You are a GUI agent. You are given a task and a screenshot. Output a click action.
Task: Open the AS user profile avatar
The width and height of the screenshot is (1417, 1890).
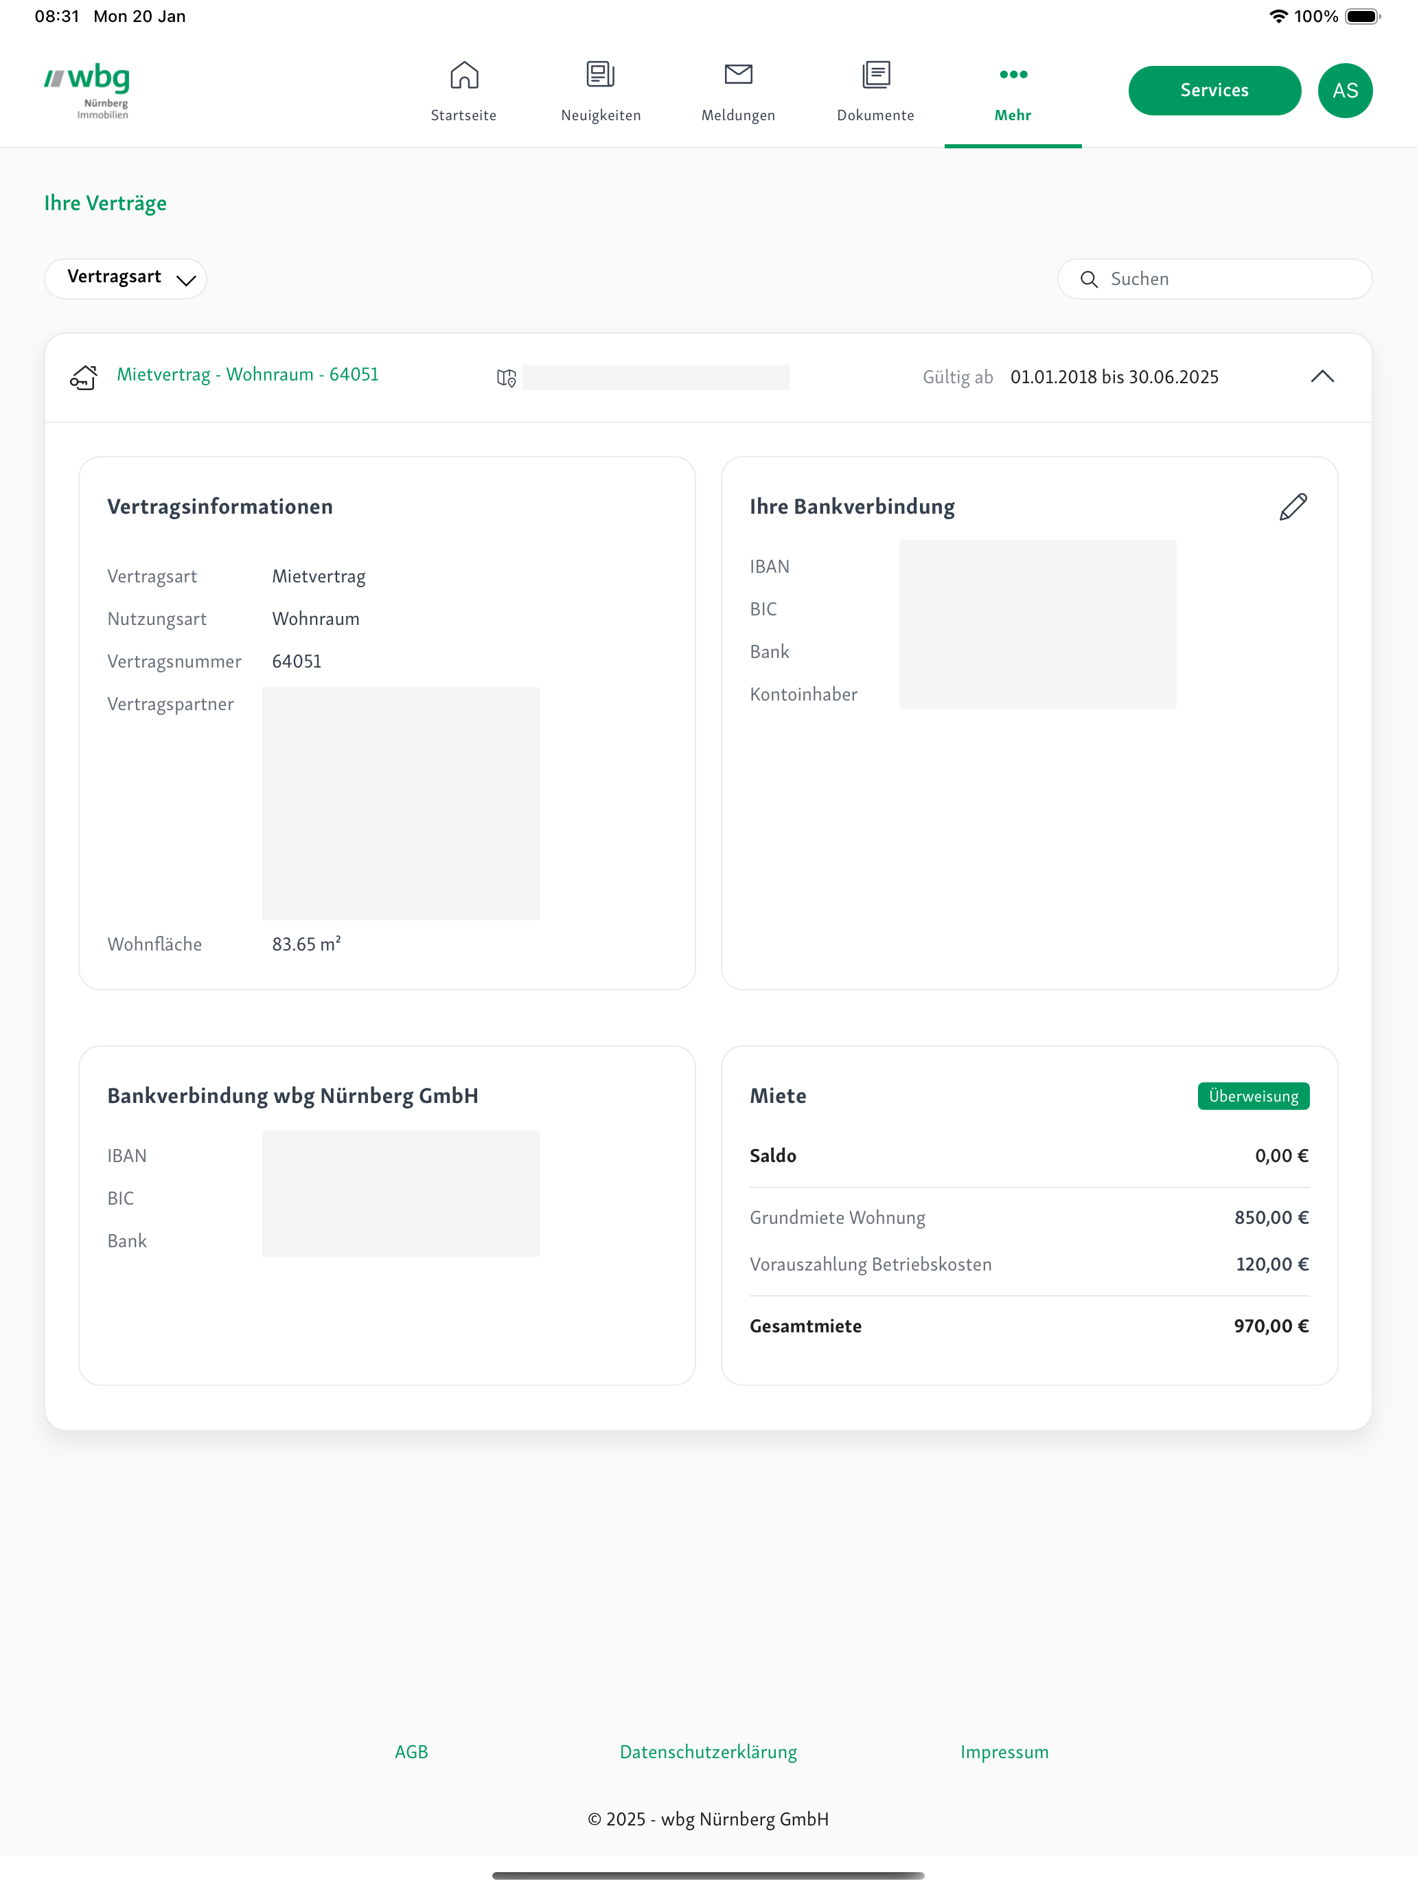click(x=1344, y=91)
